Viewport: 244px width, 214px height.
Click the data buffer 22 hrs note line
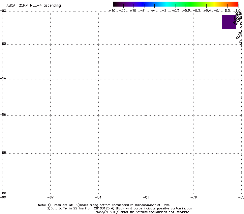pos(119,208)
